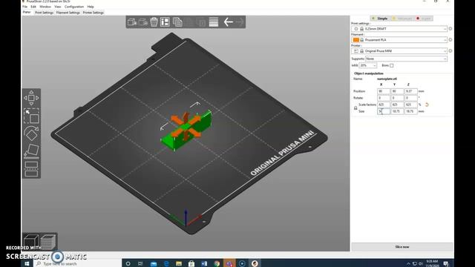The image size is (475, 267).
Task: Click the Add object toolbar icon
Action: (132, 22)
